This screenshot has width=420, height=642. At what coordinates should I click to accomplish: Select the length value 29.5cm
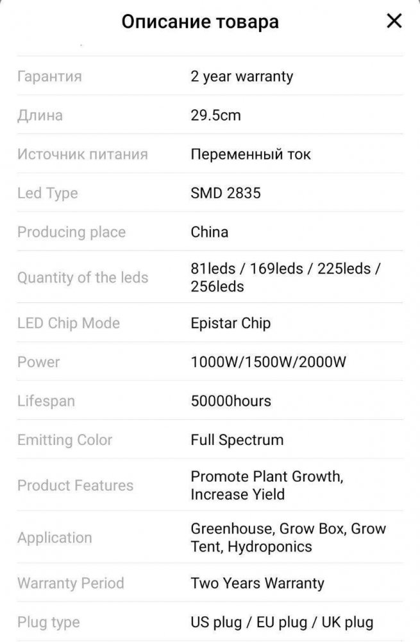pyautogui.click(x=215, y=115)
